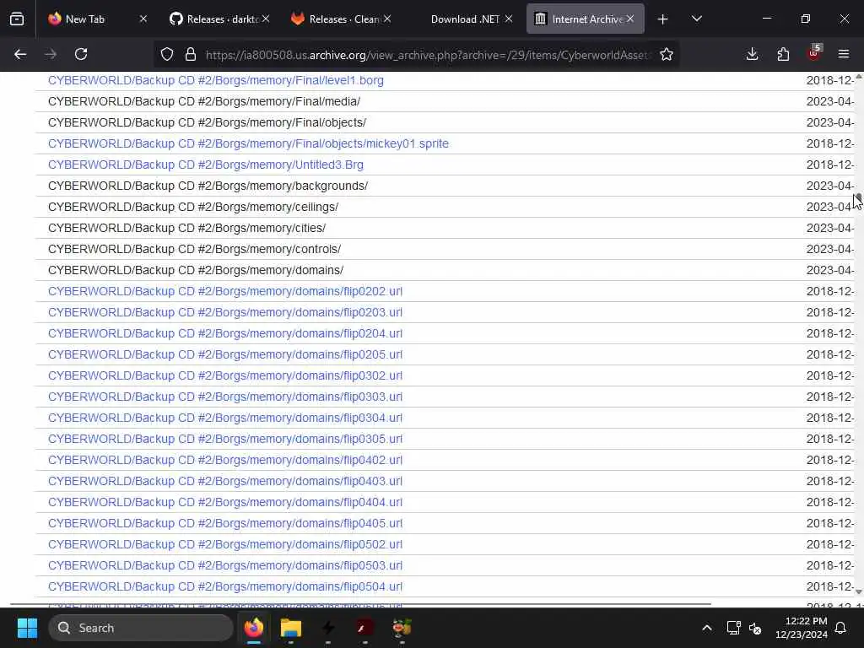Image resolution: width=864 pixels, height=648 pixels.
Task: Open flip0204.url link
Action: 224,333
